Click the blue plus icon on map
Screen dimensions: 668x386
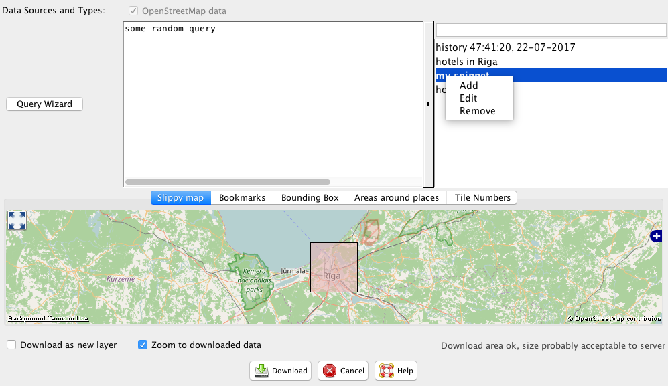click(656, 236)
